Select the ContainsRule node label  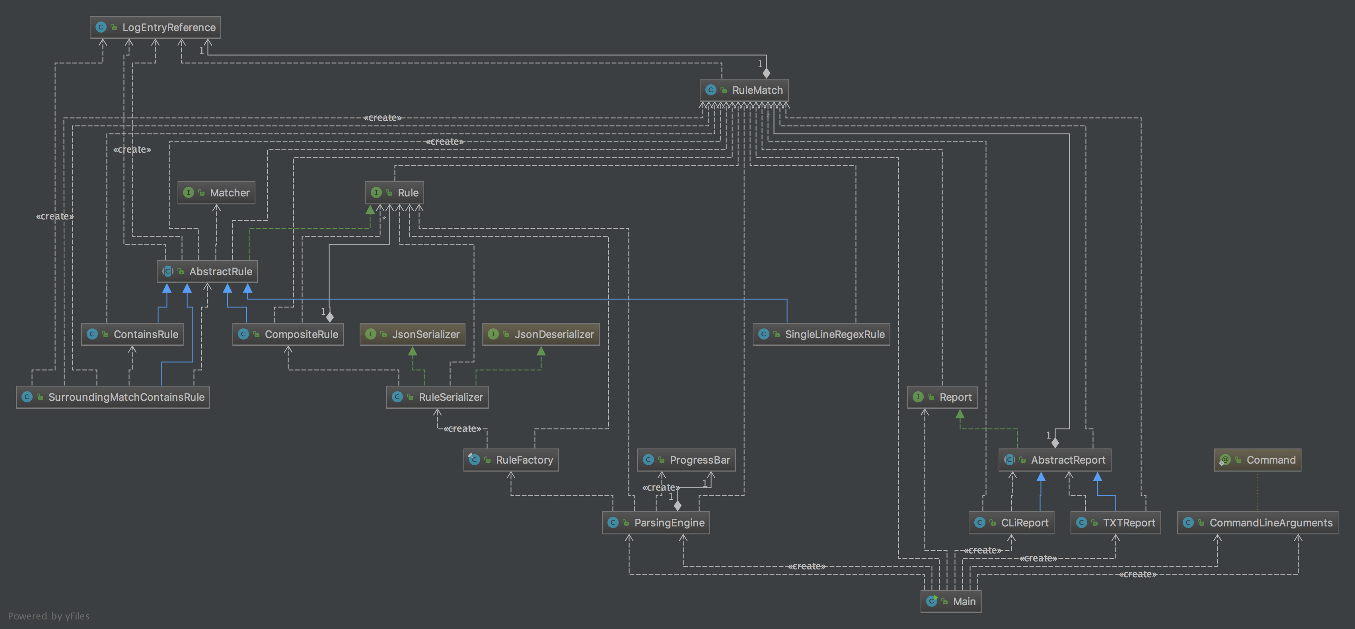coord(146,334)
